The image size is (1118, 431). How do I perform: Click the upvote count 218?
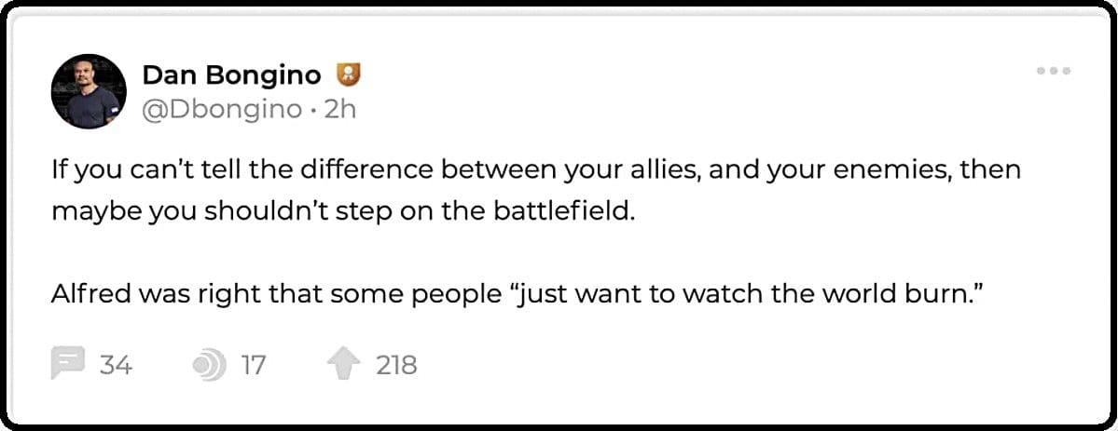coord(396,365)
